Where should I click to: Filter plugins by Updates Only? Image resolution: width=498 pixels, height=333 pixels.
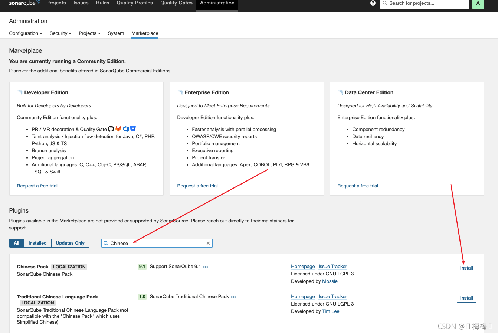(70, 243)
